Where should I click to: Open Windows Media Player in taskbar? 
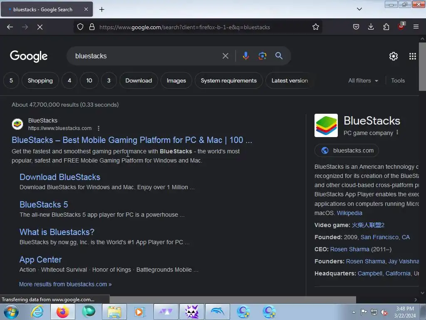coord(140,312)
